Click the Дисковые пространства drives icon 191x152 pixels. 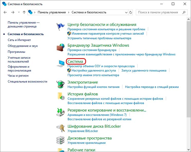point(61,140)
